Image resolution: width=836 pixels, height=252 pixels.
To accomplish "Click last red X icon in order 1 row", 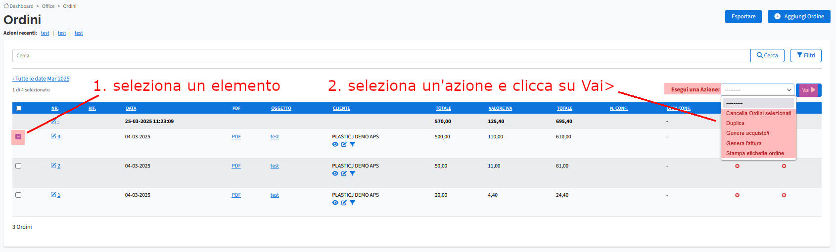I will [784, 195].
